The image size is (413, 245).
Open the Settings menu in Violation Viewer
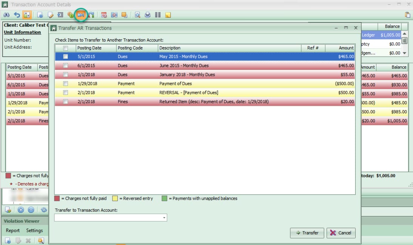pyautogui.click(x=34, y=231)
